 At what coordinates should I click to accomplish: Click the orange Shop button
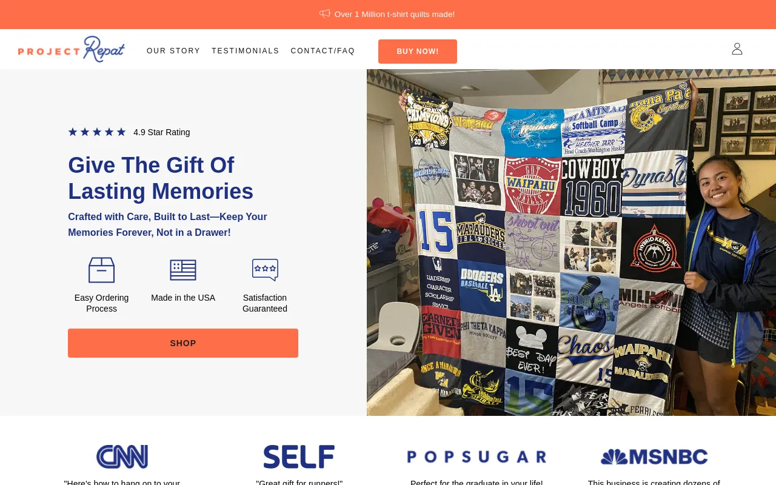183,343
